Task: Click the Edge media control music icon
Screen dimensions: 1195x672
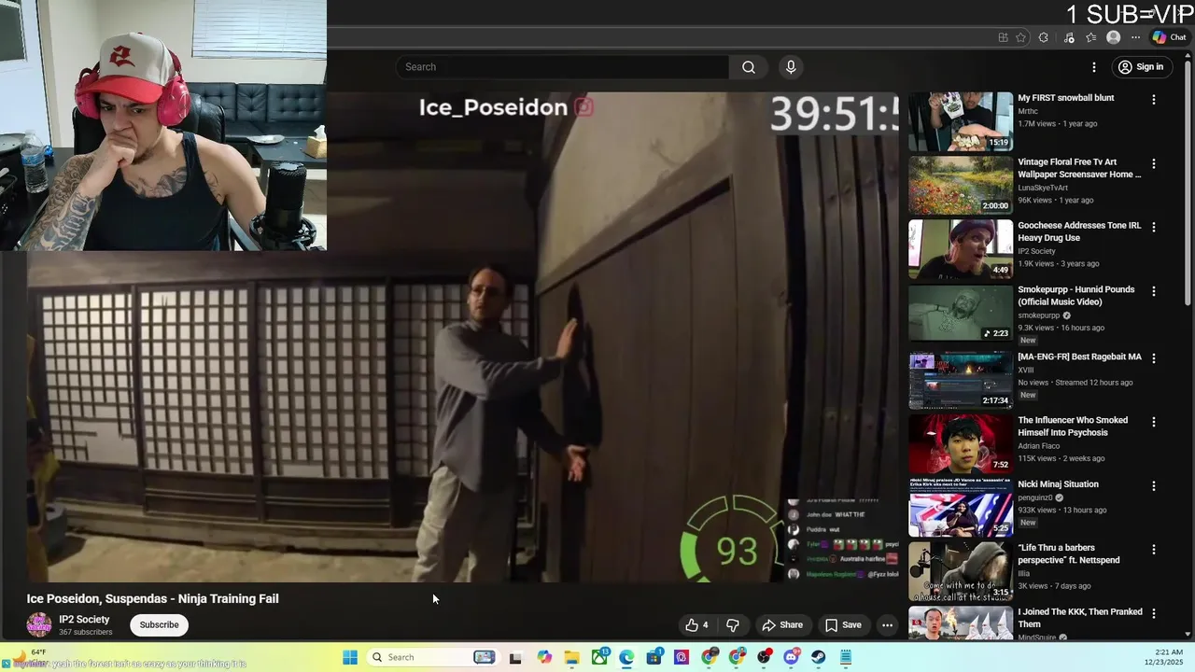Action: coord(1069,37)
